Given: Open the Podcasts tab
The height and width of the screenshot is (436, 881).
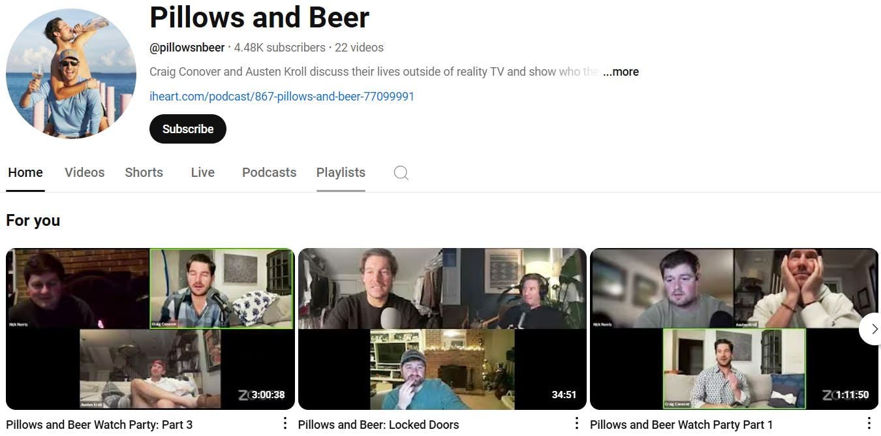Looking at the screenshot, I should [269, 172].
